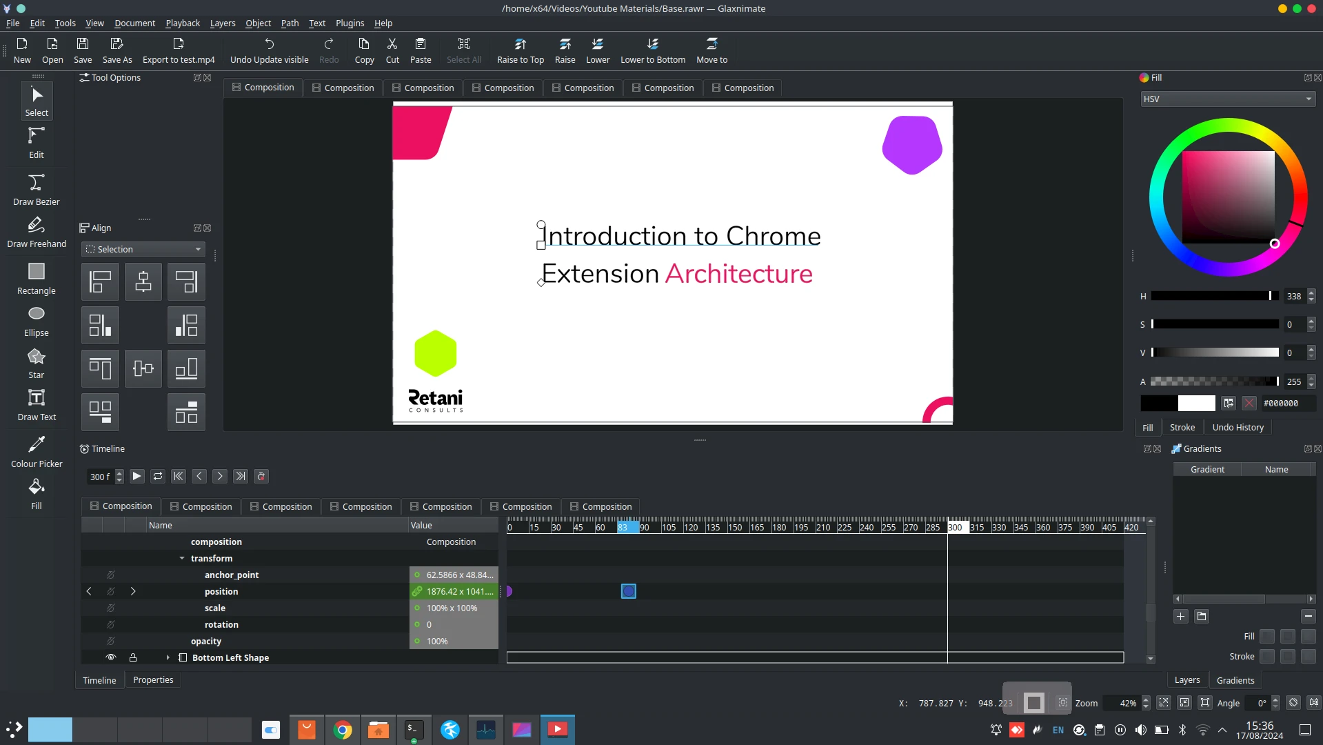The height and width of the screenshot is (745, 1323).
Task: Toggle record keyframes in the timeline controls
Action: click(x=261, y=476)
